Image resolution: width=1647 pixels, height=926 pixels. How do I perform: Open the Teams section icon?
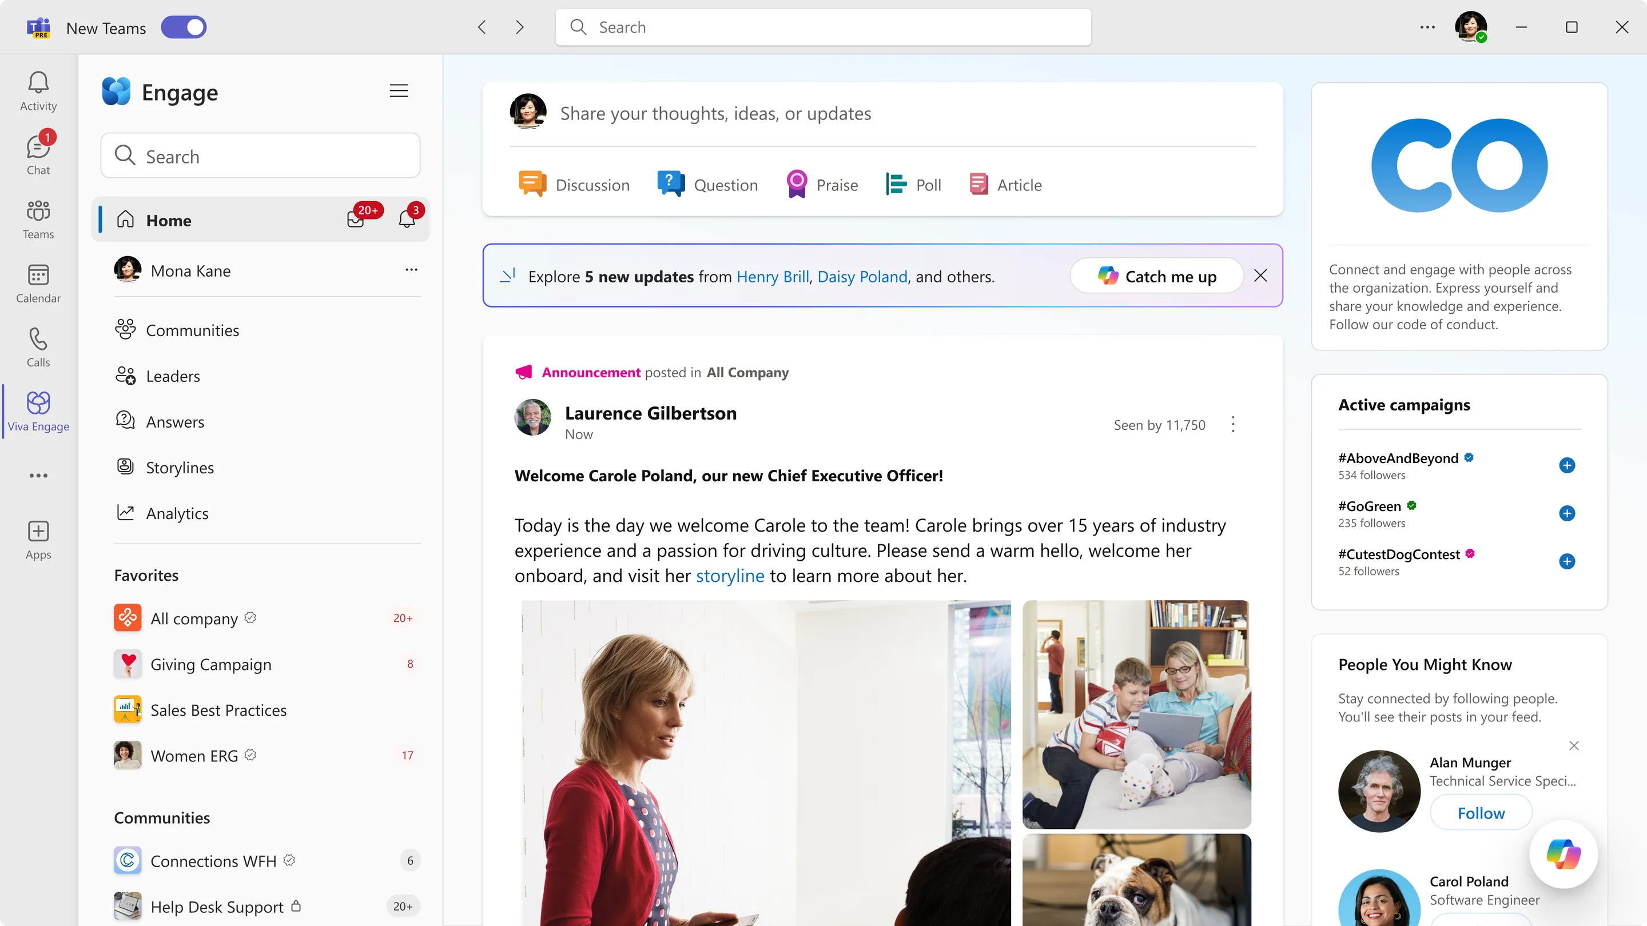tap(38, 218)
